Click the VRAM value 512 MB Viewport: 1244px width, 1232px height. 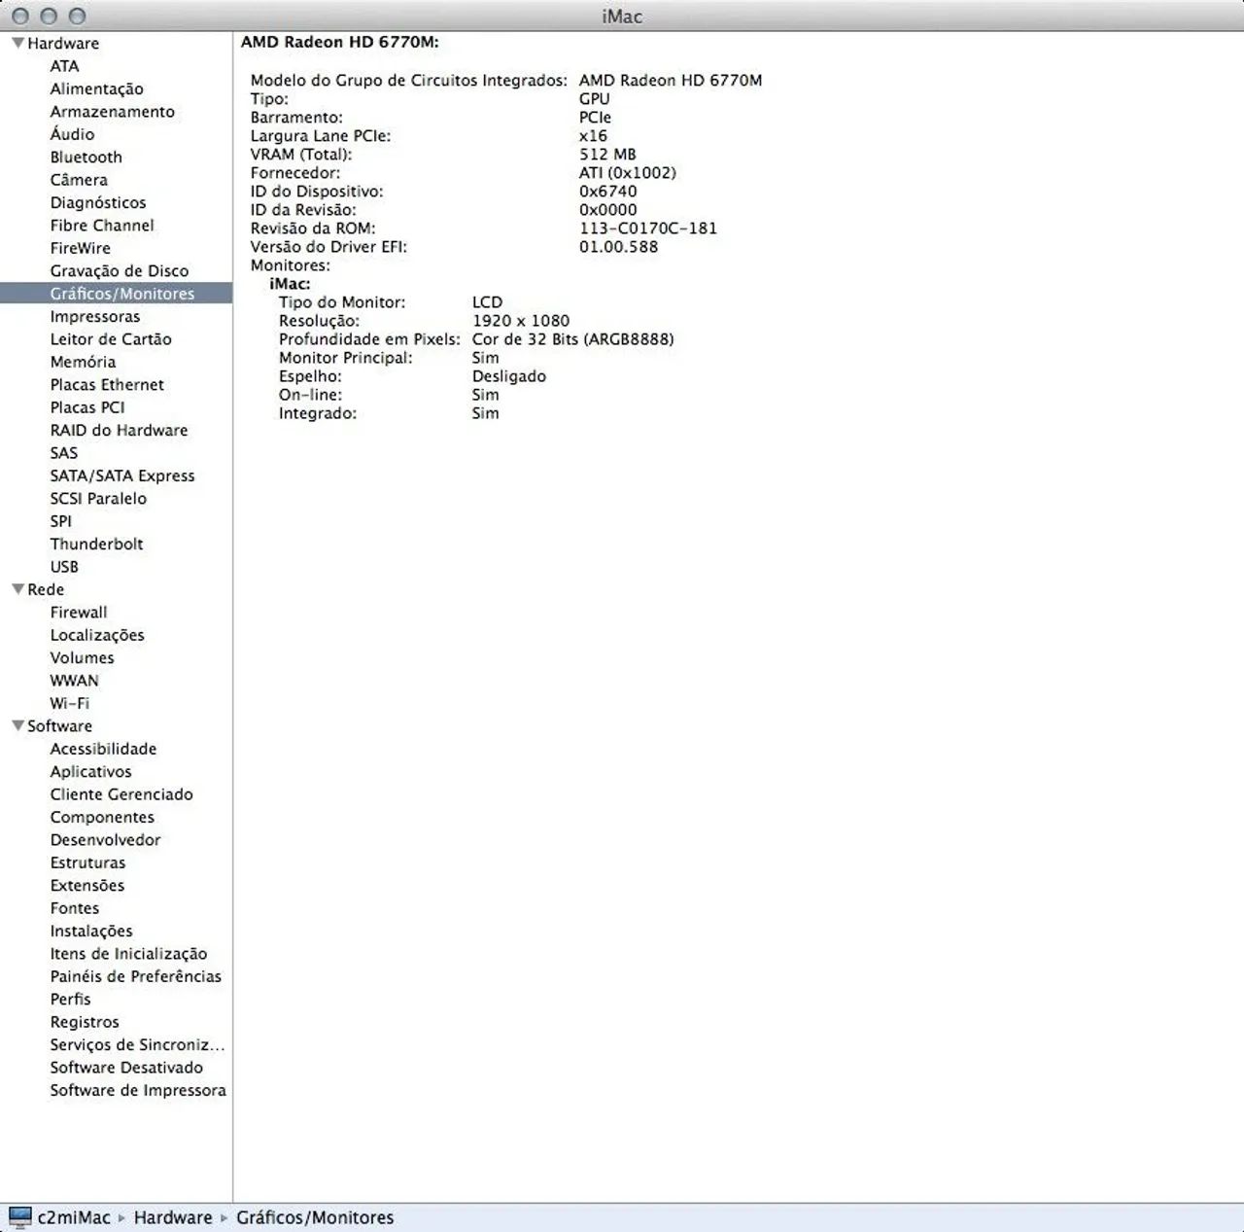point(607,154)
